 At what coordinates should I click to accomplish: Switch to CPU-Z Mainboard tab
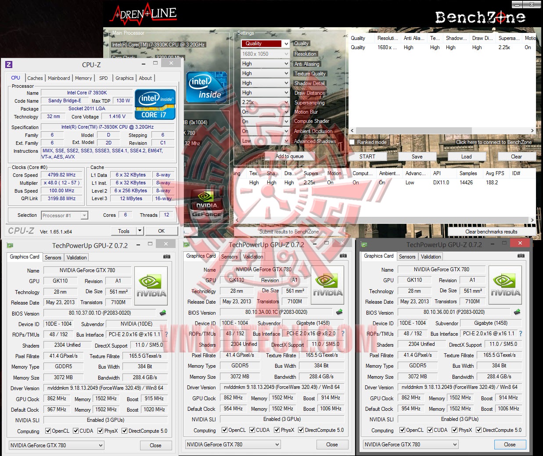(x=59, y=78)
